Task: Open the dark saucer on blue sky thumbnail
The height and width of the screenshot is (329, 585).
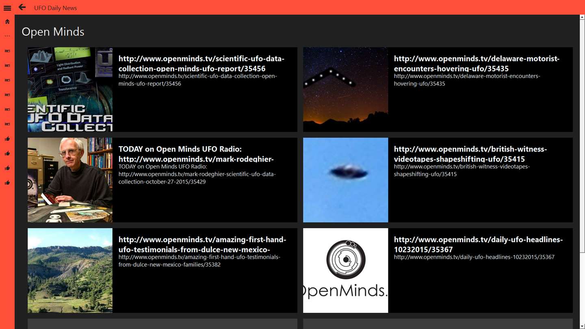Action: tap(346, 180)
